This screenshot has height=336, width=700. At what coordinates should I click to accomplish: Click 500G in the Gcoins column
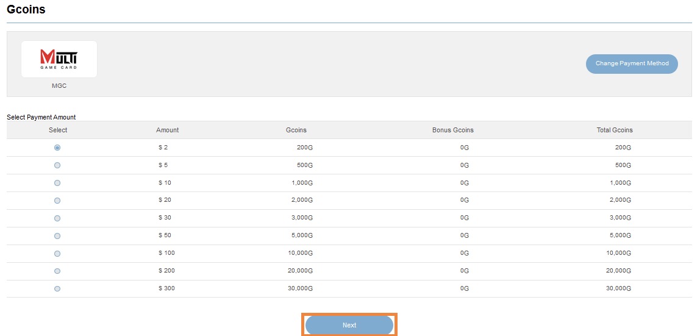point(305,165)
